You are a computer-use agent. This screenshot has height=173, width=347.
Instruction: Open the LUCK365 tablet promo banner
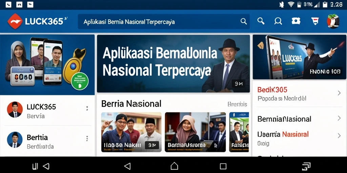pyautogui.click(x=300, y=57)
